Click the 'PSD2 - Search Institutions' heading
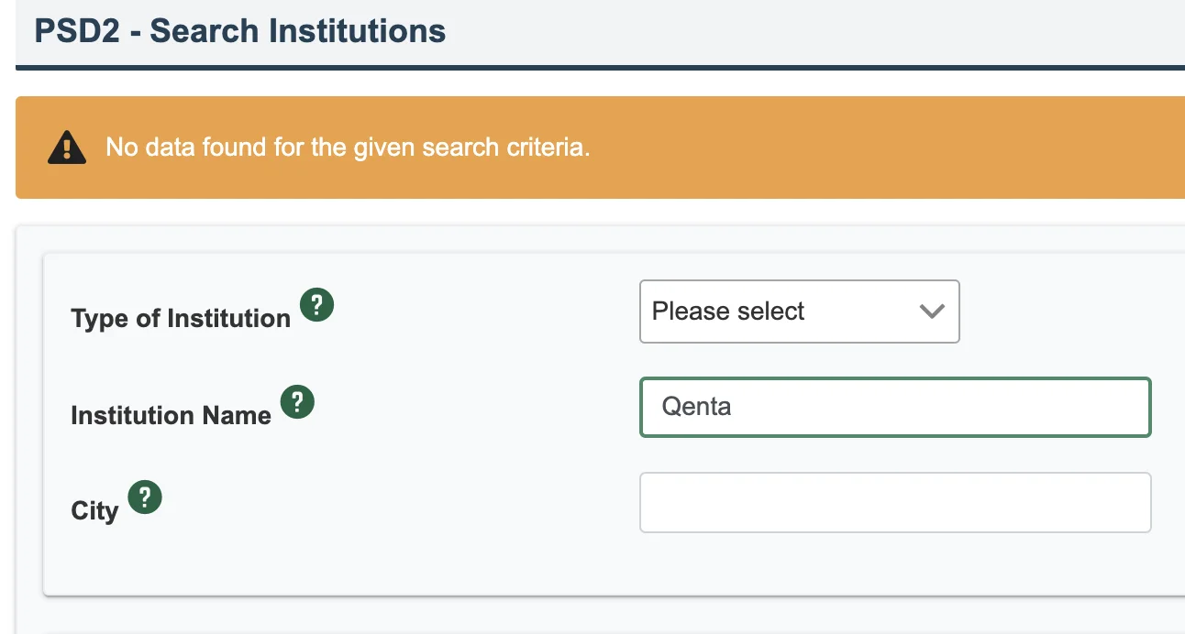This screenshot has height=634, width=1185. (x=240, y=31)
